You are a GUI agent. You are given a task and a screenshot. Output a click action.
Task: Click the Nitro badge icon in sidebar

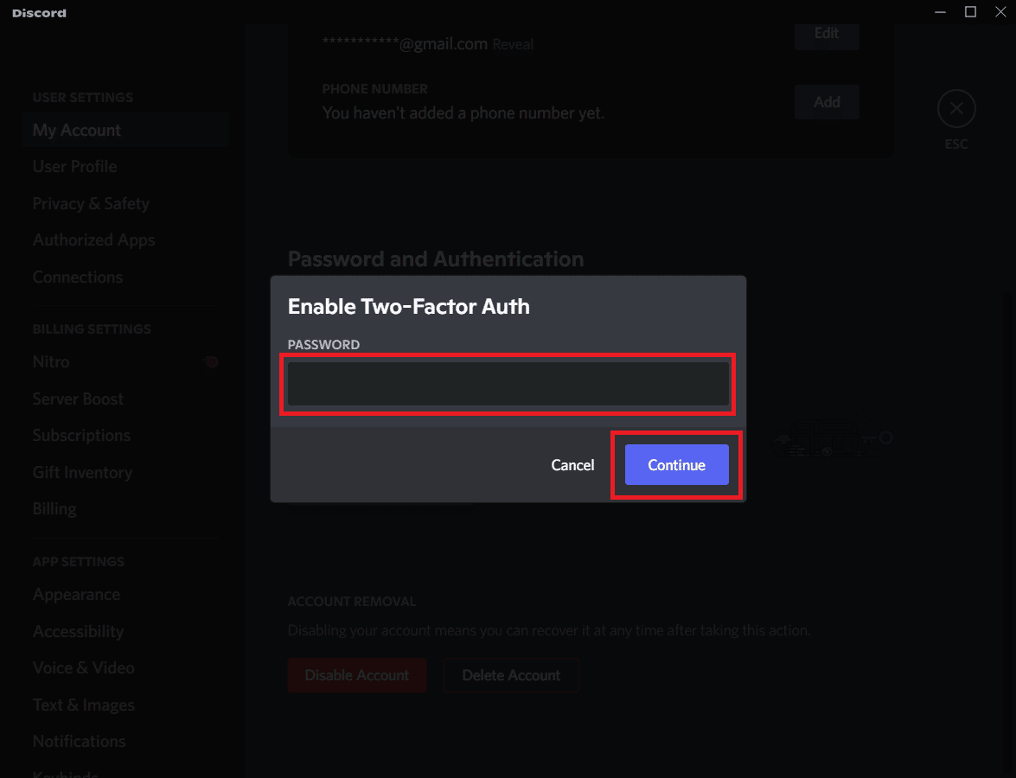click(x=211, y=362)
